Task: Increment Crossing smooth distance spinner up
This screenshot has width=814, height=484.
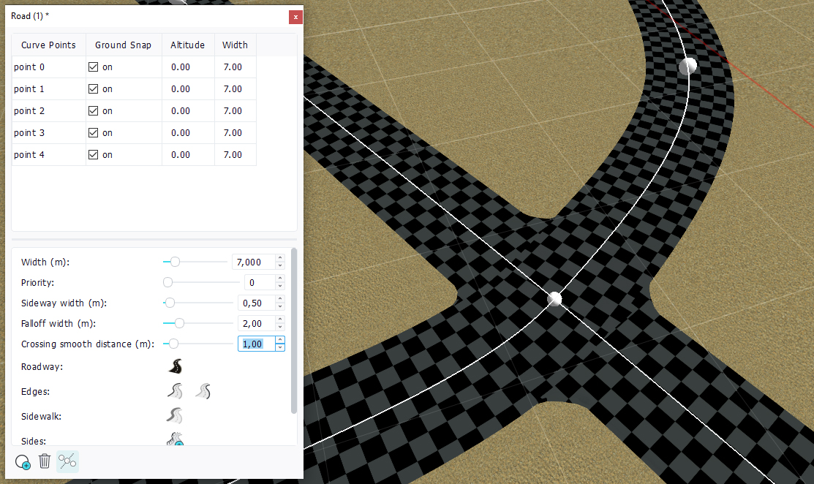Action: tap(280, 340)
